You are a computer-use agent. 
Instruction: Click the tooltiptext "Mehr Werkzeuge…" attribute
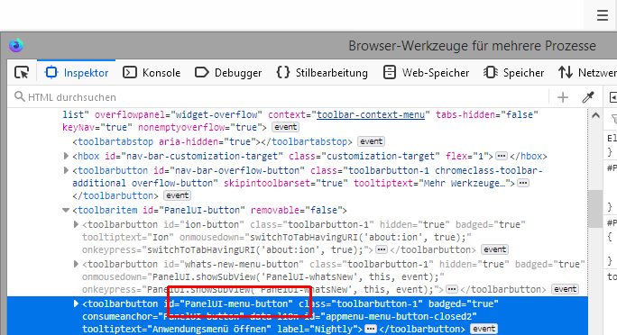431,183
